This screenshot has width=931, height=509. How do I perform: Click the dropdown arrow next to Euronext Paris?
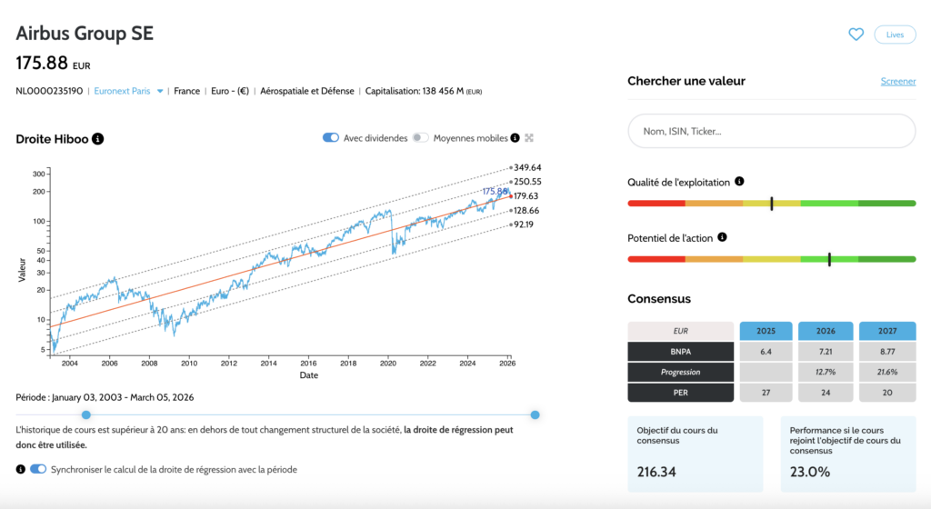click(x=160, y=91)
